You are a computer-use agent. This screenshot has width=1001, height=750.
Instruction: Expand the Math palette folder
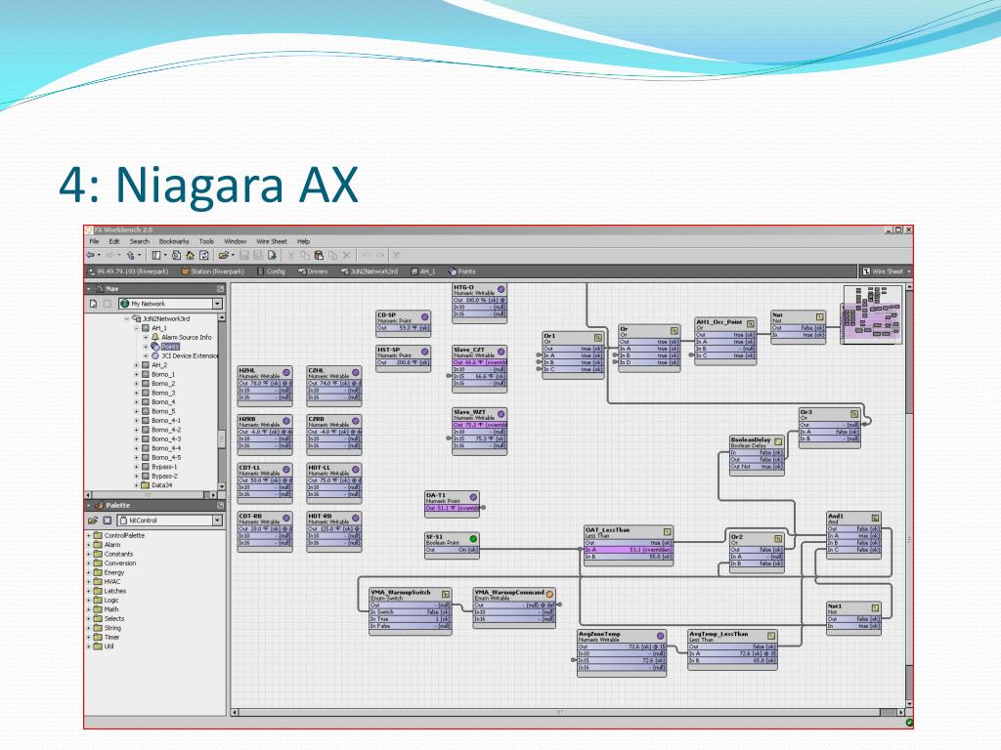click(89, 609)
